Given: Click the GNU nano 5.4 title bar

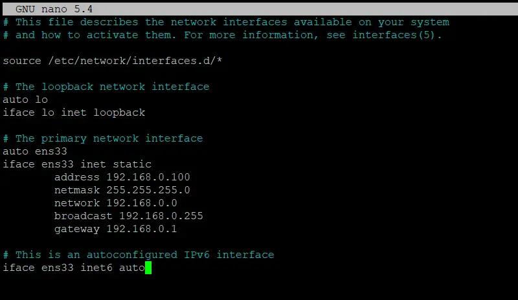Looking at the screenshot, I should [x=260, y=9].
